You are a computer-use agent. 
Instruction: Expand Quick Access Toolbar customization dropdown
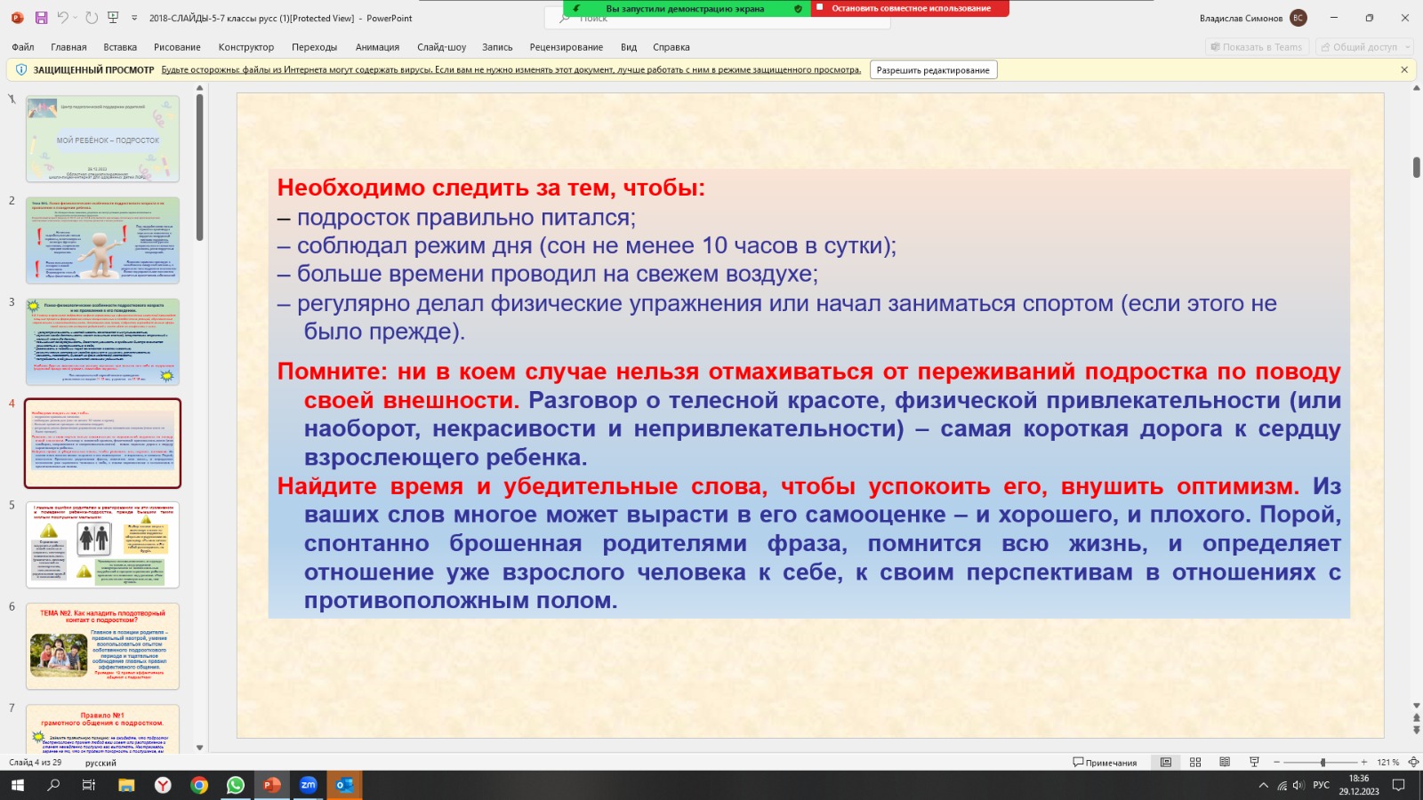134,18
